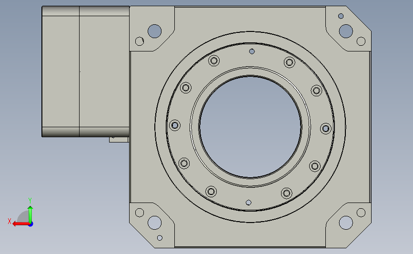The width and height of the screenshot is (413, 254).
Task: Select the large central bore of the model
Action: click(250, 127)
